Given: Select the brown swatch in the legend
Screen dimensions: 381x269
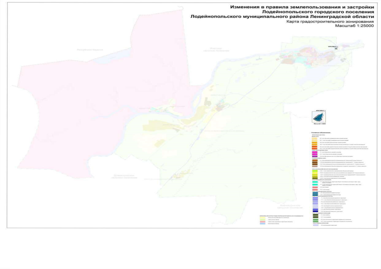Looking at the screenshot, I should [314, 161].
